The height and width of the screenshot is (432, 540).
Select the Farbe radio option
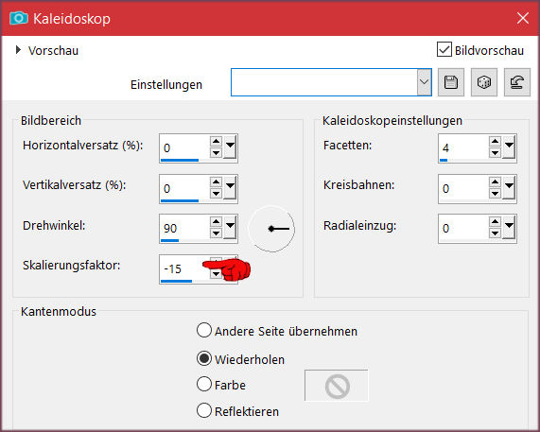204,384
